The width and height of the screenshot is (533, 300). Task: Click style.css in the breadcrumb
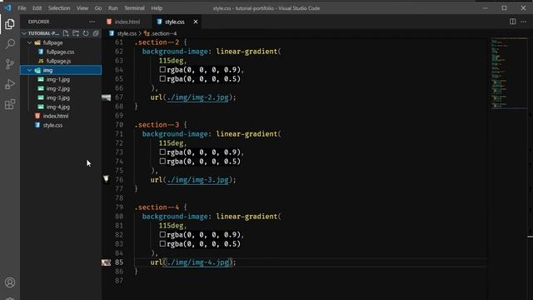[x=127, y=33]
